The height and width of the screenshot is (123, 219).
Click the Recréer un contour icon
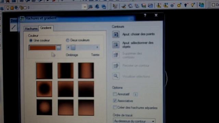(116, 66)
